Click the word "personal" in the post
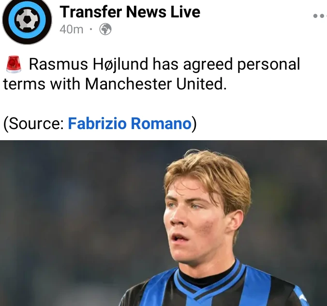This screenshot has width=327, height=306. pyautogui.click(x=268, y=64)
